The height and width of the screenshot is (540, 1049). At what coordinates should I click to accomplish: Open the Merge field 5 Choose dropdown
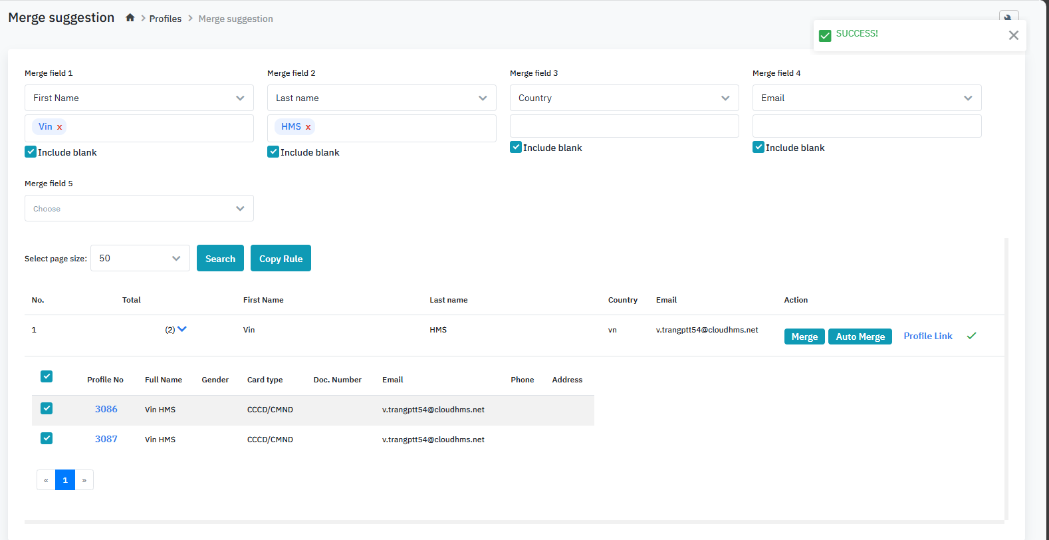(139, 208)
